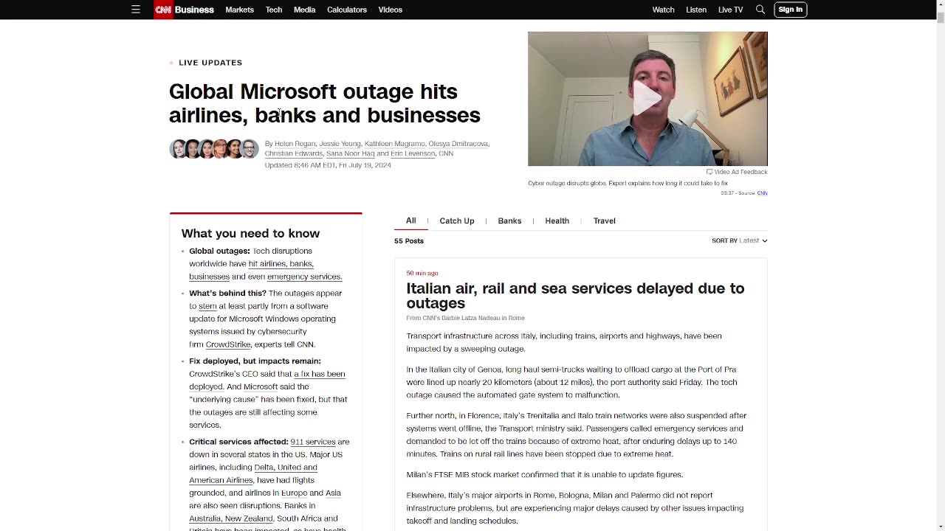
Task: Open the Tech menu item
Action: coord(274,10)
